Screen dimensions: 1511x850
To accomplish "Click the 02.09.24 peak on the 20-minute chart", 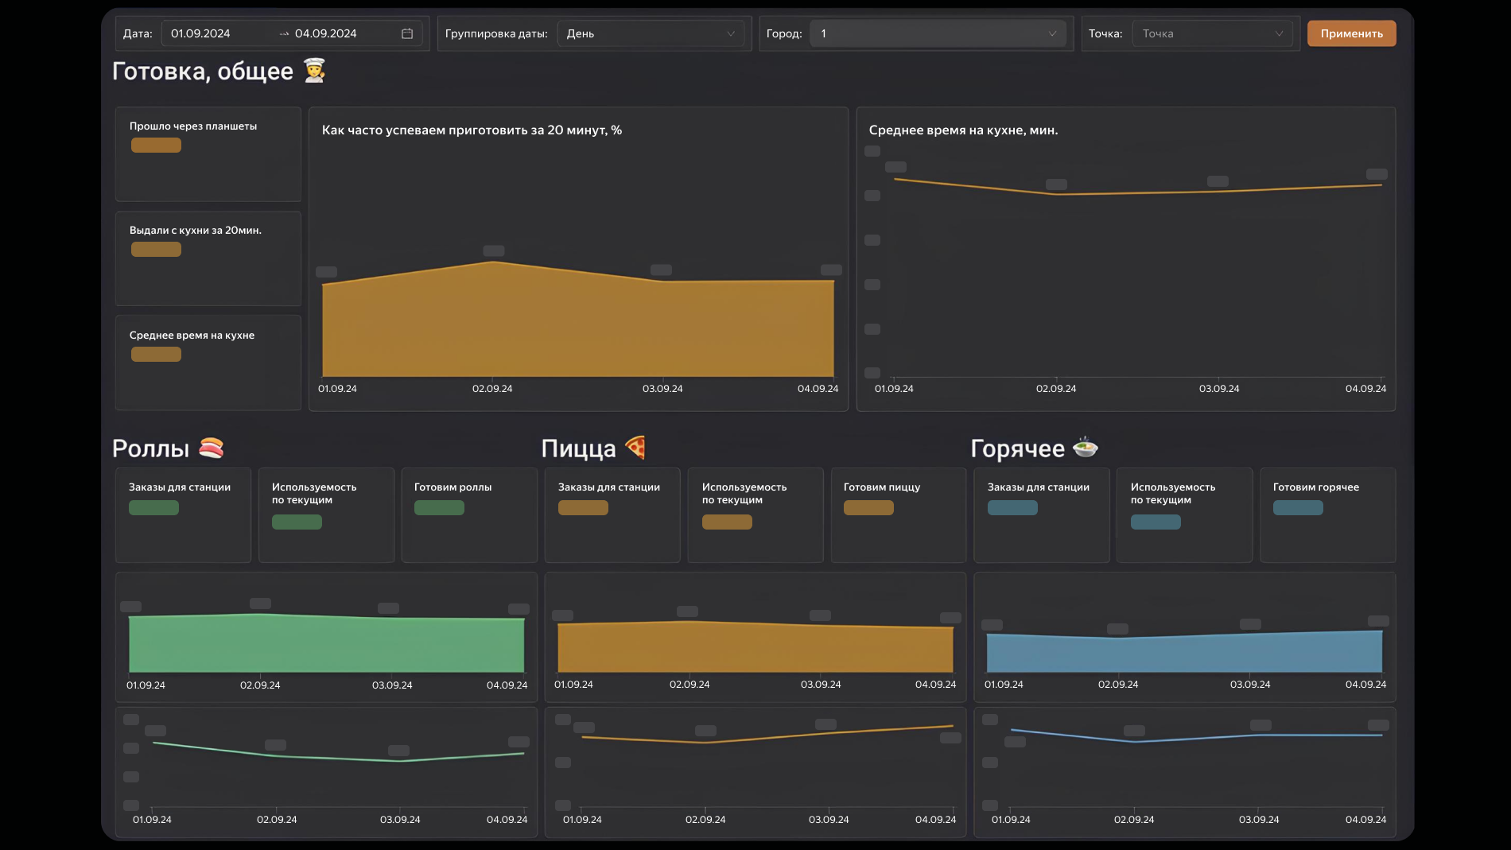I will point(493,262).
